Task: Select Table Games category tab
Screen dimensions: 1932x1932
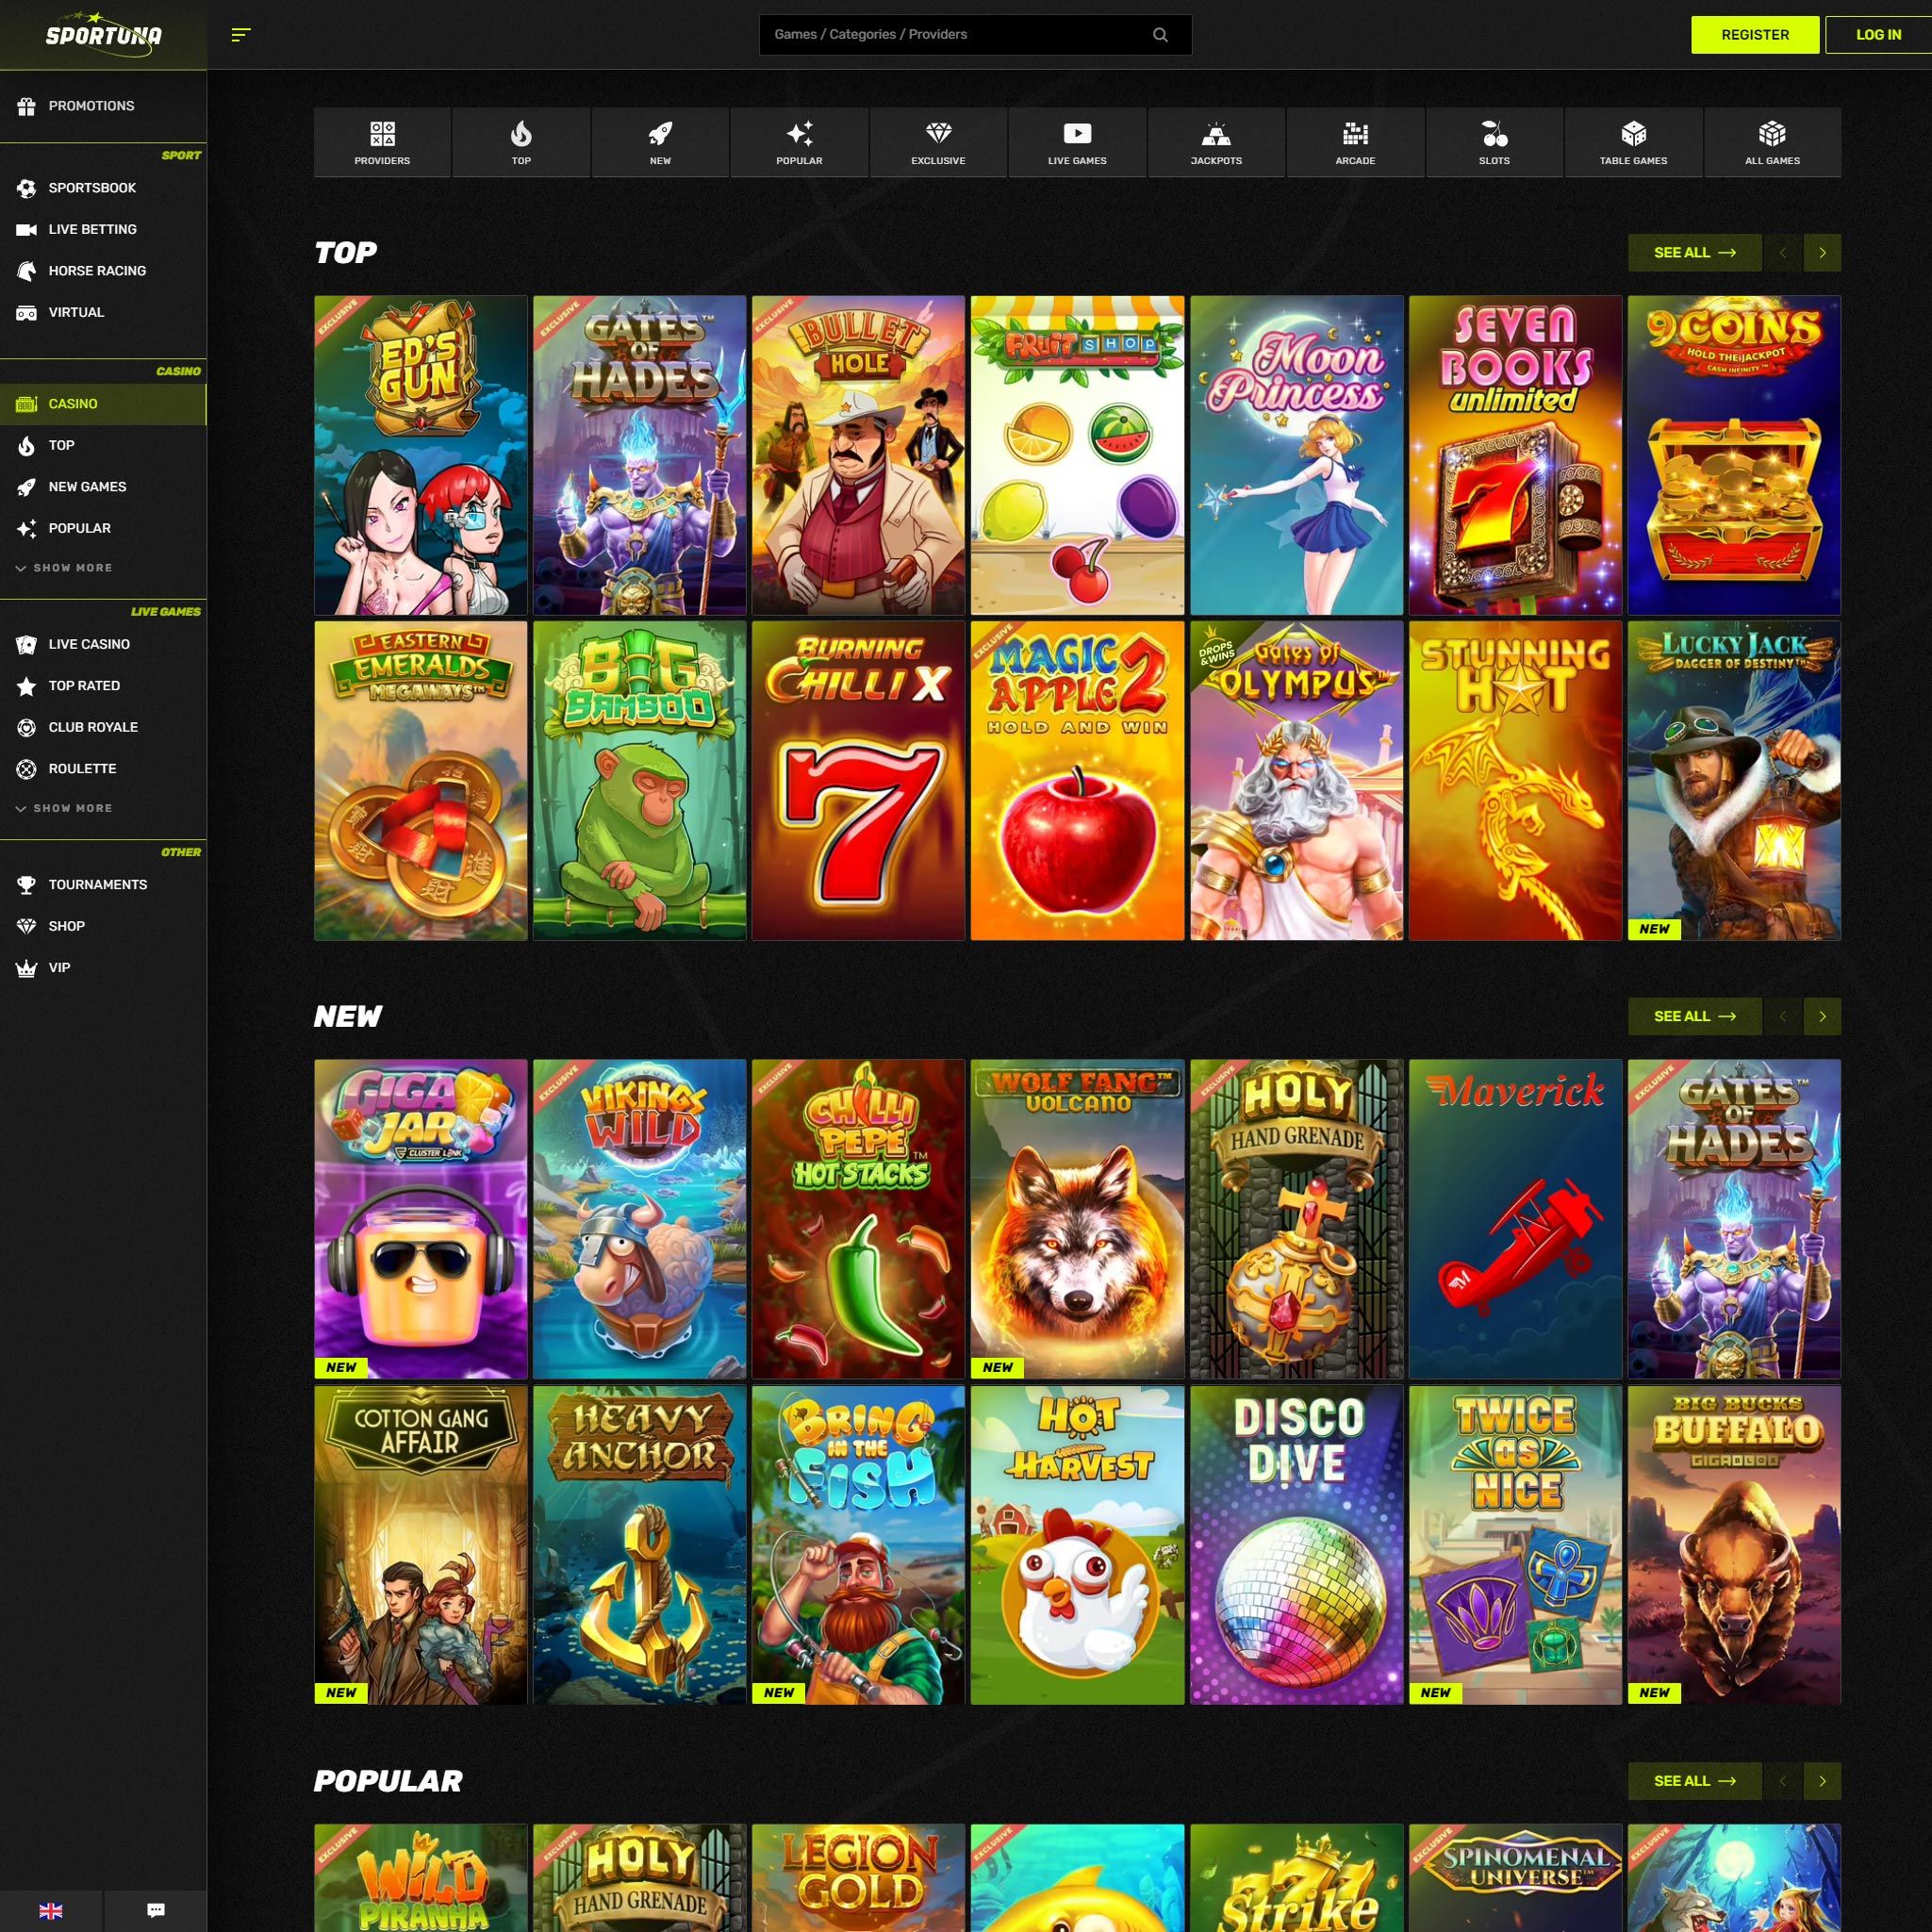Action: [1633, 143]
